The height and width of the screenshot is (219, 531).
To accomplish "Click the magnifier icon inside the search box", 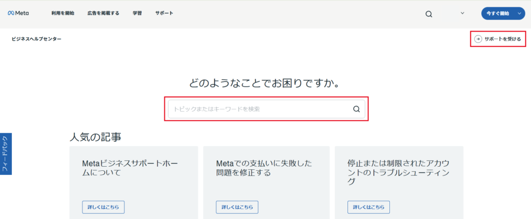I will 356,109.
